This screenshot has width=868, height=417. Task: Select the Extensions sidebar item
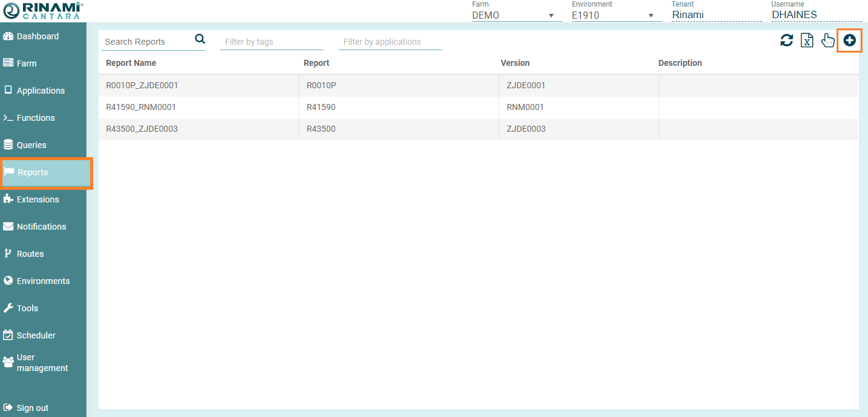tap(37, 199)
